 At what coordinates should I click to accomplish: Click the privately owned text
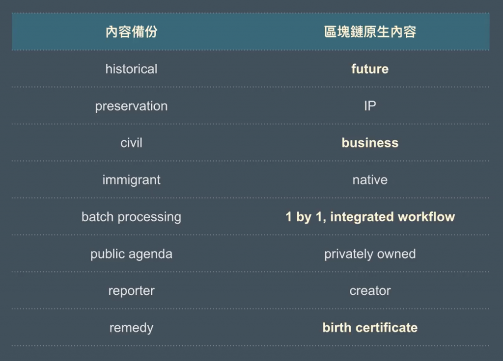(x=370, y=254)
